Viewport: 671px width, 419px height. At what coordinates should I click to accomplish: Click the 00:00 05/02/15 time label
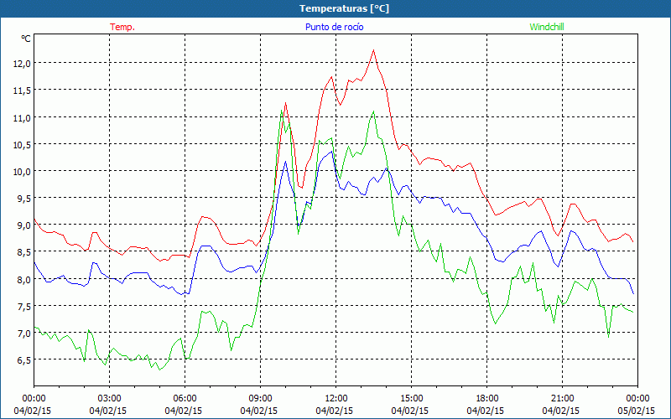tap(637, 405)
